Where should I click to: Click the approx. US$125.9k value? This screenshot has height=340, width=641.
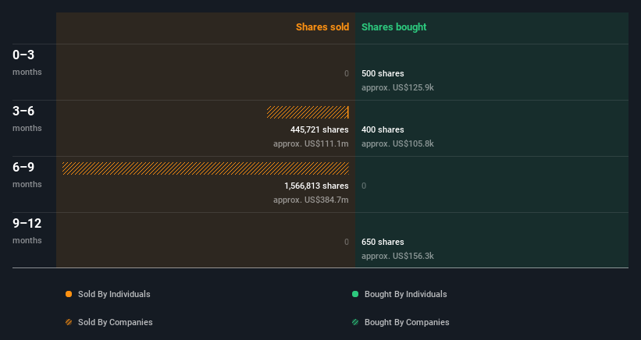tap(397, 88)
